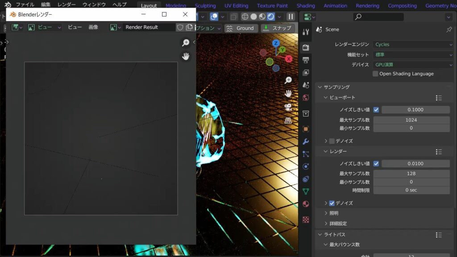Open the Tool properties tab icon

306,32
